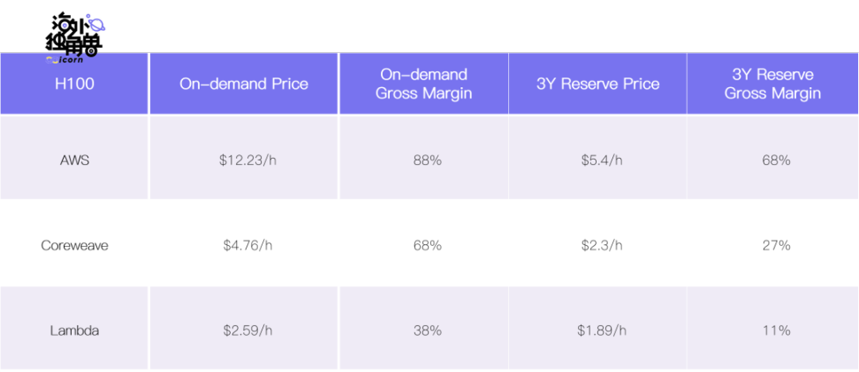
Task: Click the Lambda row label
Action: 74,331
